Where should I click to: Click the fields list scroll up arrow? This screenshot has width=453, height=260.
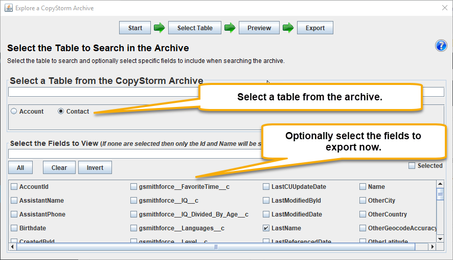tap(440, 184)
